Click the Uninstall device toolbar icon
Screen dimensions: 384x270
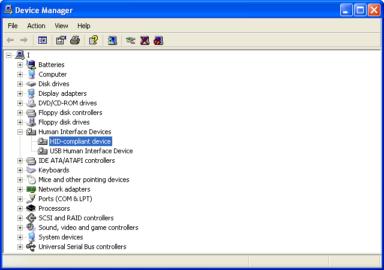[145, 40]
